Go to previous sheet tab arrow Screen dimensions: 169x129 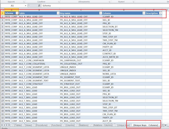click(x=4, y=125)
